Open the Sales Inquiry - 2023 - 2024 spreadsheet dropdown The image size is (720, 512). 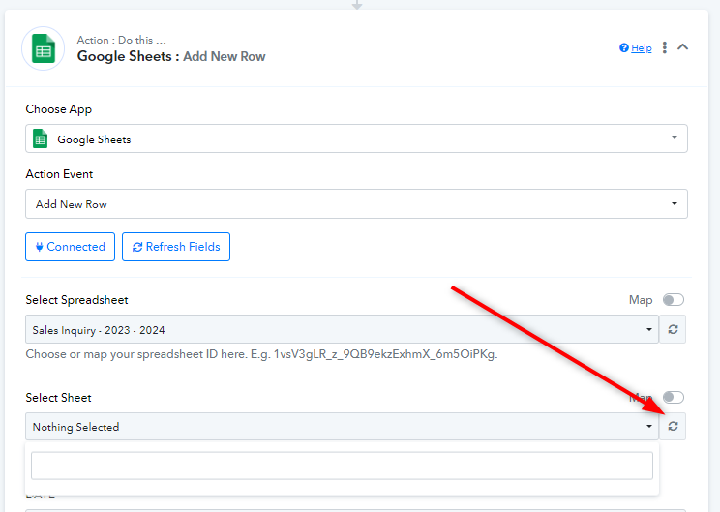tap(342, 330)
